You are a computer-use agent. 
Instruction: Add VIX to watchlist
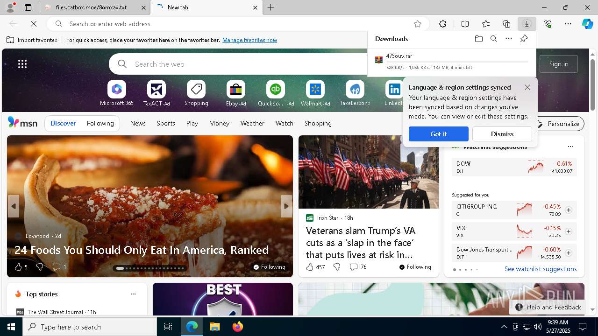click(x=569, y=231)
